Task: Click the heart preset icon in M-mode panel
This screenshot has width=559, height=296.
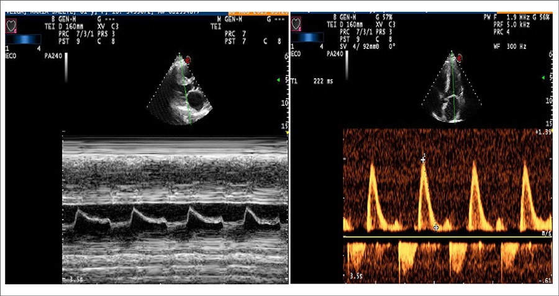Action: click(11, 26)
